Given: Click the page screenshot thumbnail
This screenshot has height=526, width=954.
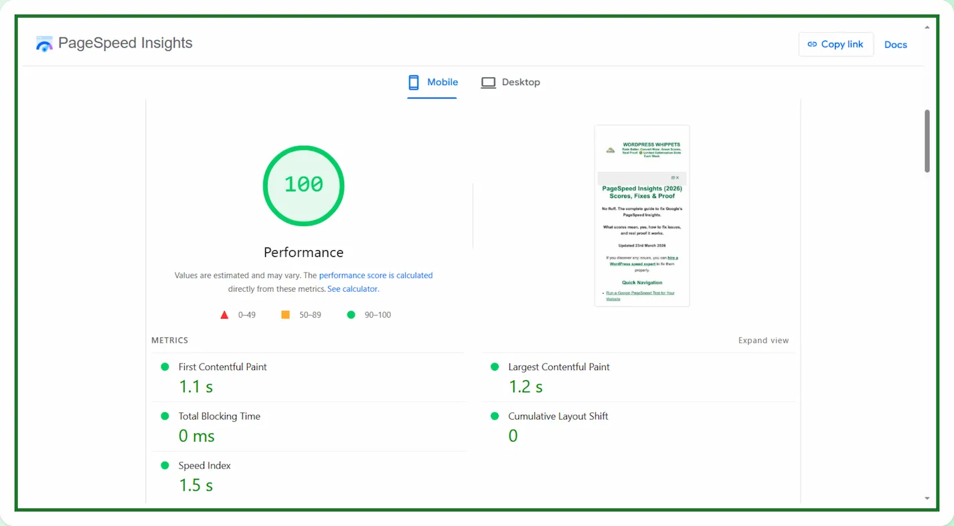Looking at the screenshot, I should [x=641, y=215].
